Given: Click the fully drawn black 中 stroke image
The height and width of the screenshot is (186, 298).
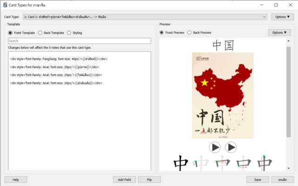Looking at the screenshot, I should coord(181,163).
